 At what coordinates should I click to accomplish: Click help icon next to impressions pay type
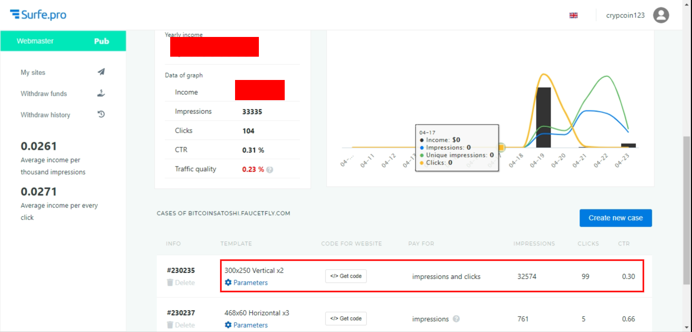pyautogui.click(x=456, y=319)
